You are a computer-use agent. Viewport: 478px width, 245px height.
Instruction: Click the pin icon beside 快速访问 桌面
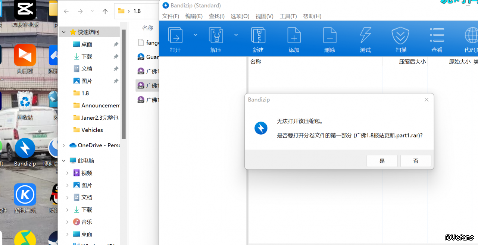116,44
